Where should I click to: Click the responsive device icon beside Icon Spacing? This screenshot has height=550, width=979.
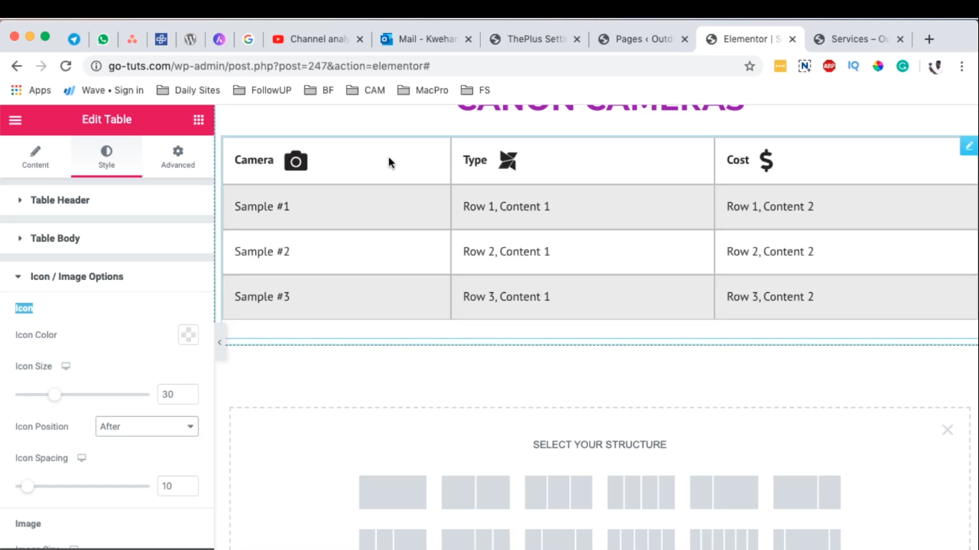click(x=82, y=458)
